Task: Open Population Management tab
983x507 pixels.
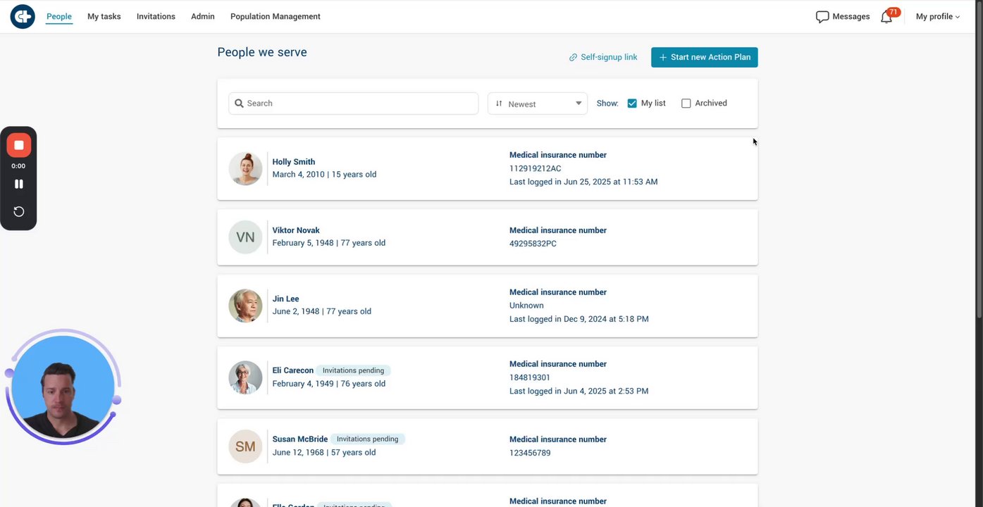Action: click(275, 17)
